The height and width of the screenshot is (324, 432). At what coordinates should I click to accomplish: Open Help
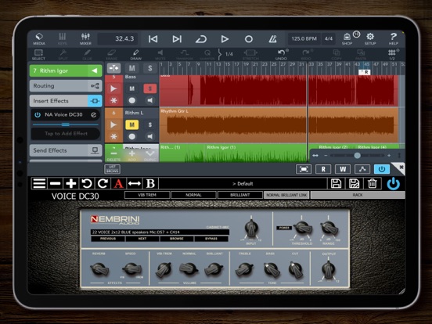[x=394, y=39]
